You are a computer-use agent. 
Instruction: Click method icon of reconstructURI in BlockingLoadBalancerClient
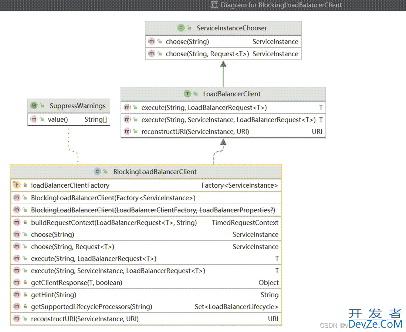click(17, 319)
